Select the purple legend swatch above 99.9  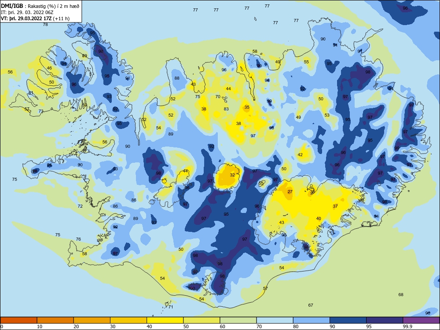pyautogui.click(x=421, y=320)
